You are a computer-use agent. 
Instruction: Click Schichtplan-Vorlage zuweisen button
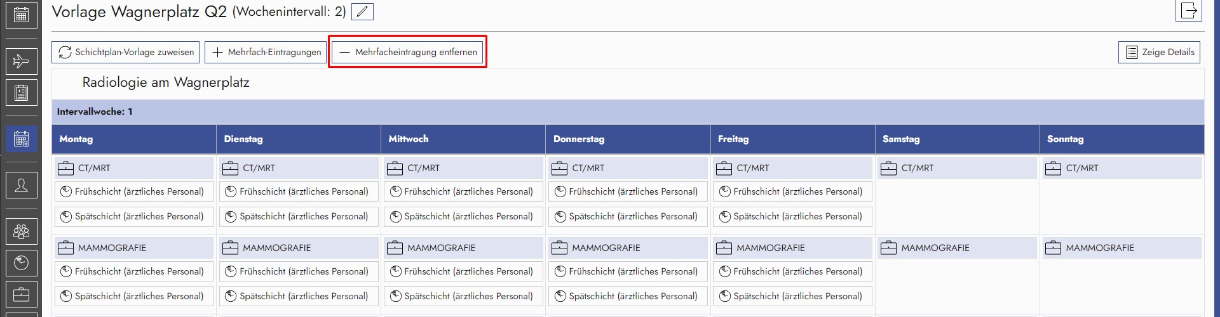coord(126,52)
